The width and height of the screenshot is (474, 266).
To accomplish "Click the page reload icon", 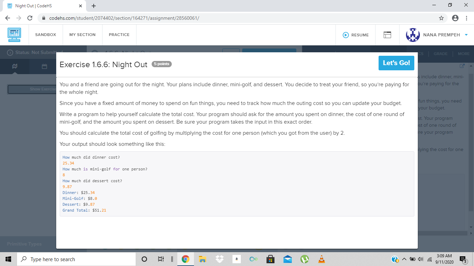I will 29,18.
